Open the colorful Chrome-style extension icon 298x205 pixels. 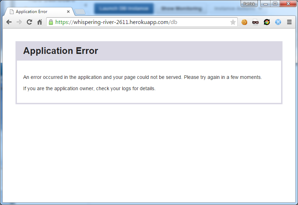(x=267, y=22)
